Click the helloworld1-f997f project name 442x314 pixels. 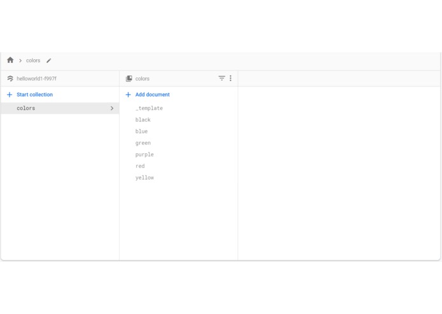[x=37, y=79]
